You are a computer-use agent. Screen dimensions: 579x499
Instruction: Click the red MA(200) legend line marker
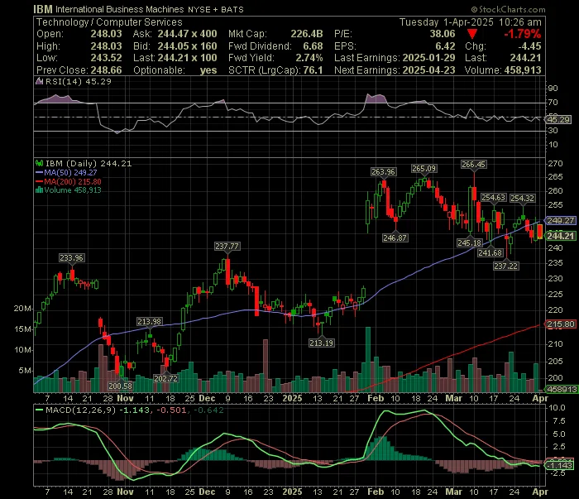[39, 181]
